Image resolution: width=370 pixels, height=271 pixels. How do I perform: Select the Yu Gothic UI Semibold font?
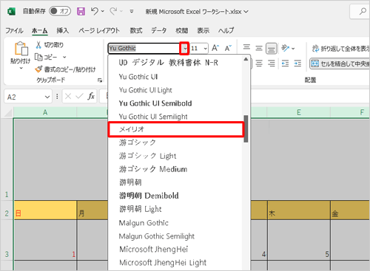[x=175, y=103]
